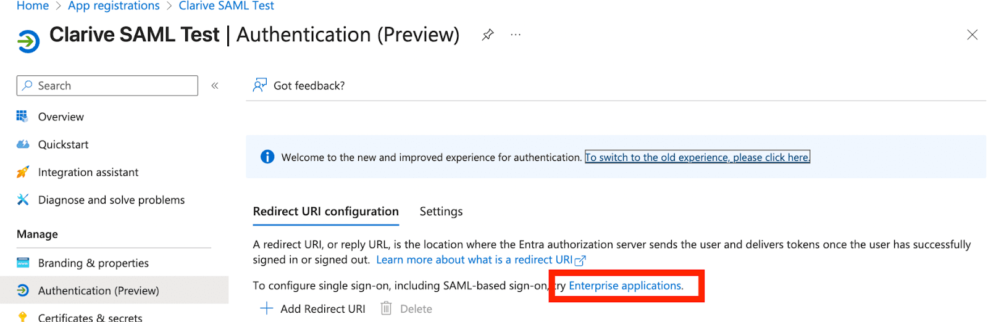Click the Quickstart cloud icon
Viewport: 988px width, 322px height.
point(23,144)
